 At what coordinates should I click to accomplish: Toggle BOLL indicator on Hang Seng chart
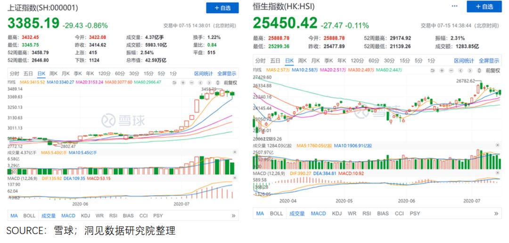point(276,213)
